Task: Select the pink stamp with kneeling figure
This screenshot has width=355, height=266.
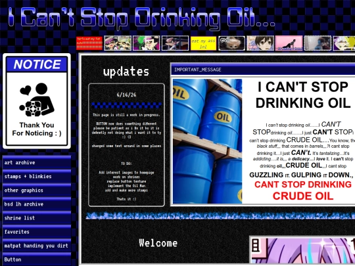Action: (x=289, y=43)
